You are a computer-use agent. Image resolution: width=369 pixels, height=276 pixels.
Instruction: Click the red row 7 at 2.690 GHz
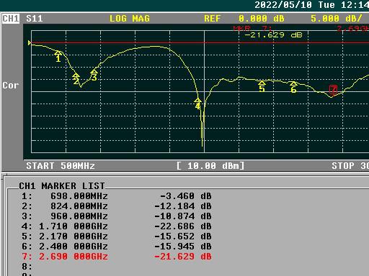click(x=117, y=257)
